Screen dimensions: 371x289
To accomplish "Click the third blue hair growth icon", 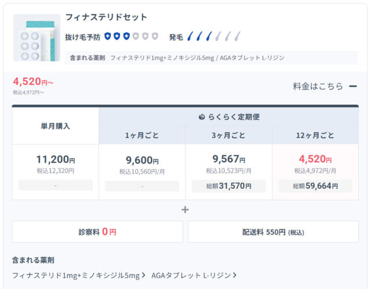I will [x=209, y=36].
